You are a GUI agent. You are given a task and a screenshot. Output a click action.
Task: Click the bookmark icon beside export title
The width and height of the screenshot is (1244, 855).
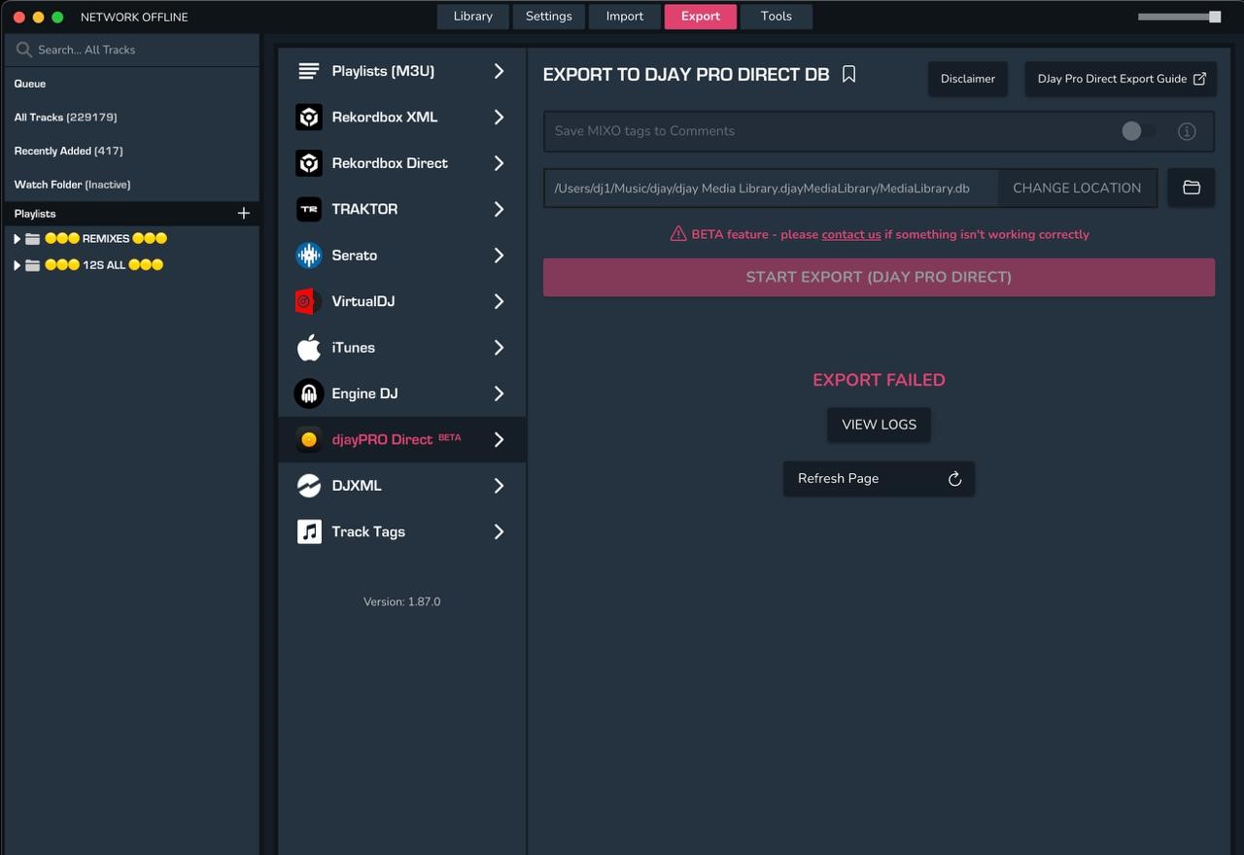click(848, 75)
